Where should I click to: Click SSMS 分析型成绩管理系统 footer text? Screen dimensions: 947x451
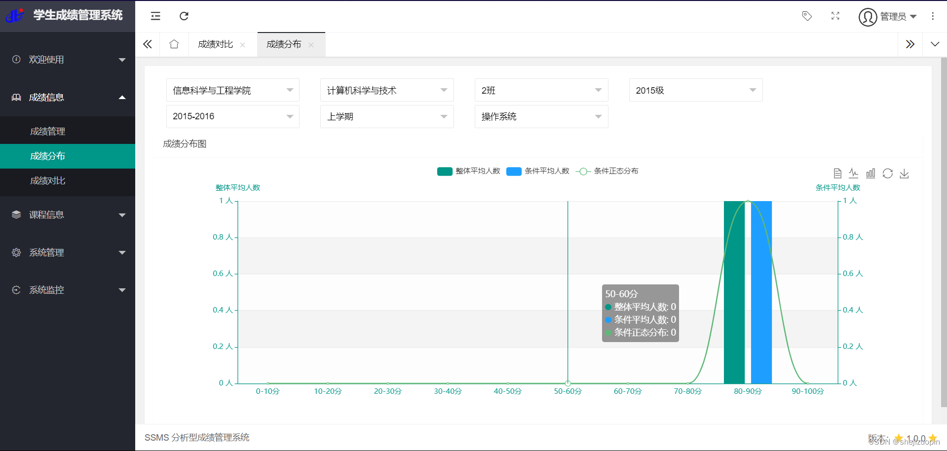click(x=197, y=438)
